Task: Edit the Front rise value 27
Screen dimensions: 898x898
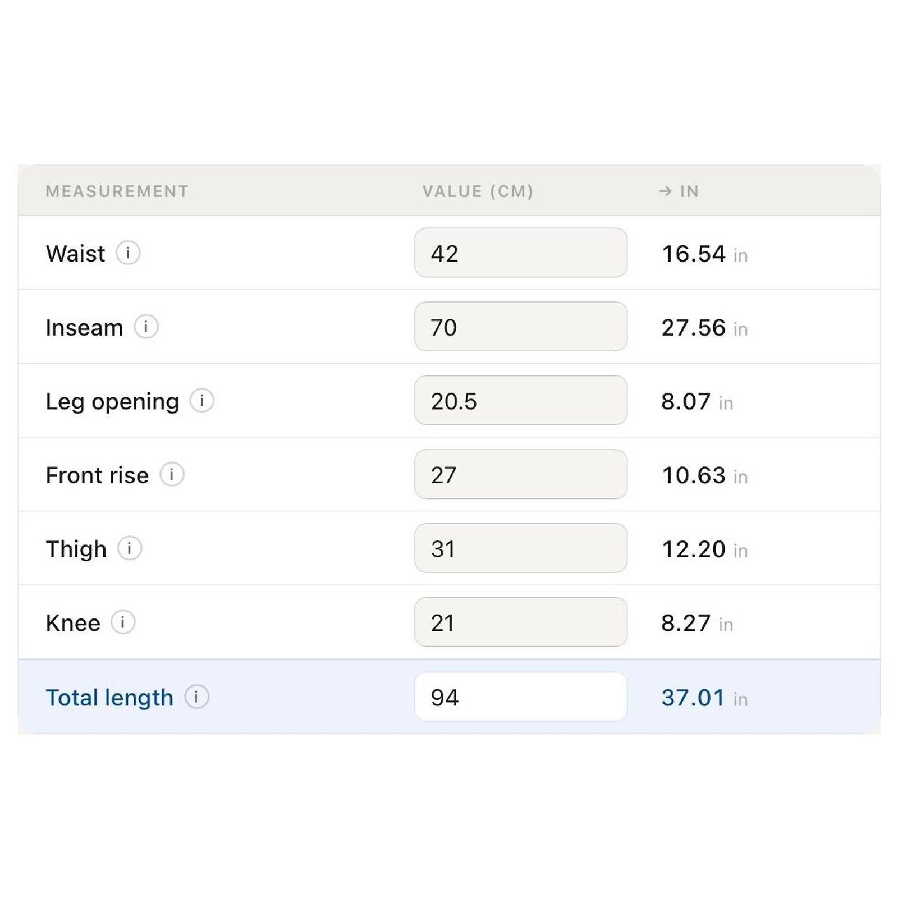Action: [521, 474]
